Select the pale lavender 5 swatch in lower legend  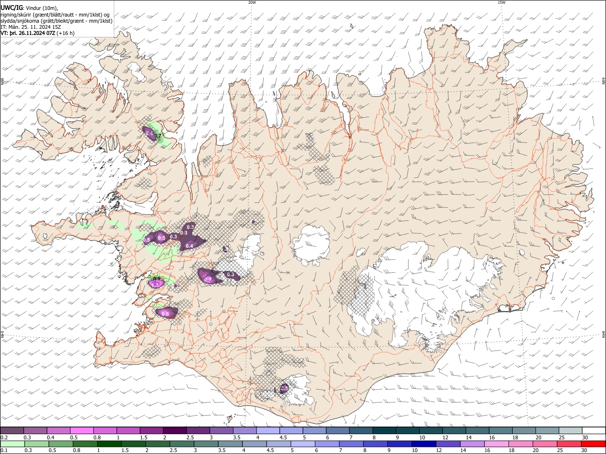tap(303, 444)
